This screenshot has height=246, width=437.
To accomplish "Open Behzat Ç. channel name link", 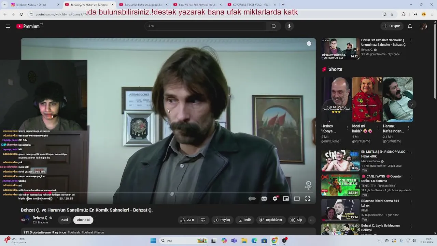I will (x=40, y=218).
